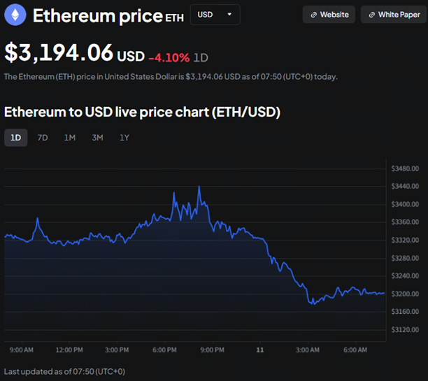The width and height of the screenshot is (428, 381).
Task: Click the 12:00 PM x-axis label
Action: coord(69,350)
